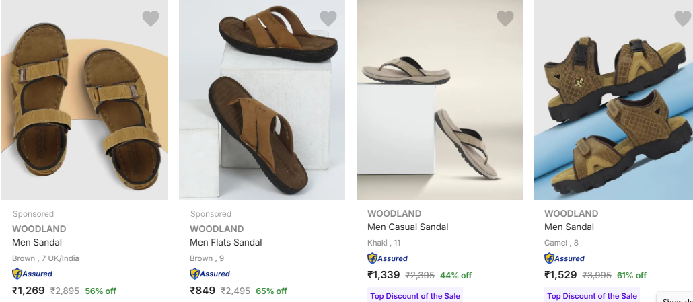Screen dimensions: 693x302
Task: View the camel sports sandal image
Action: click(x=613, y=101)
